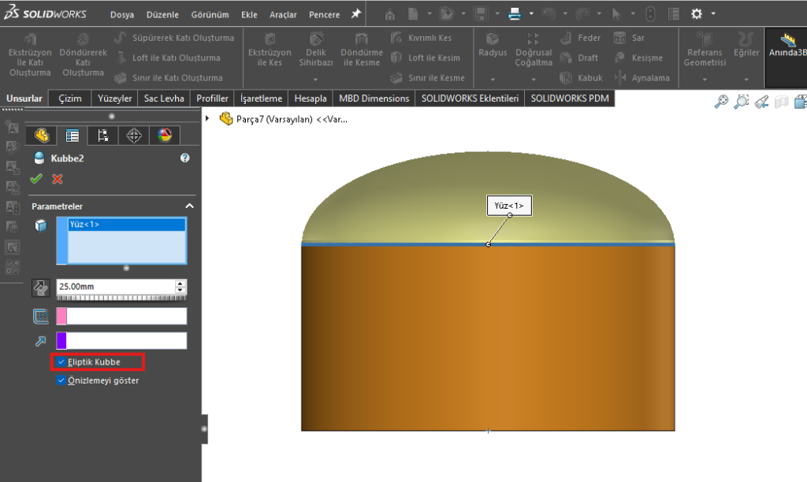Click the green checkmark to accept Kubbe2

coord(36,179)
